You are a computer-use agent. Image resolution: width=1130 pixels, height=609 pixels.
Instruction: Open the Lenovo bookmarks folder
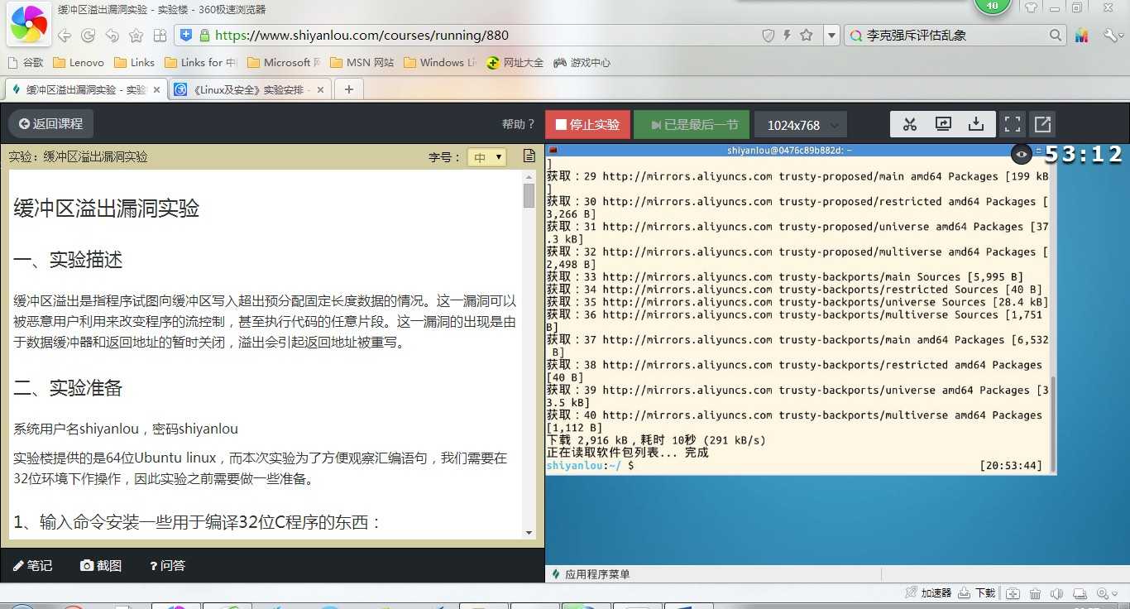point(79,62)
